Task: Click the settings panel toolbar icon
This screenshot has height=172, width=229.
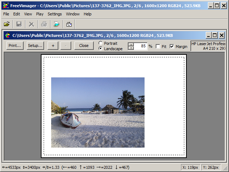Action: coord(69,24)
